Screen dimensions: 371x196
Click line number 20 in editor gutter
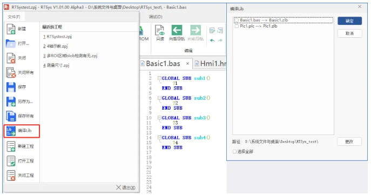click(x=149, y=167)
